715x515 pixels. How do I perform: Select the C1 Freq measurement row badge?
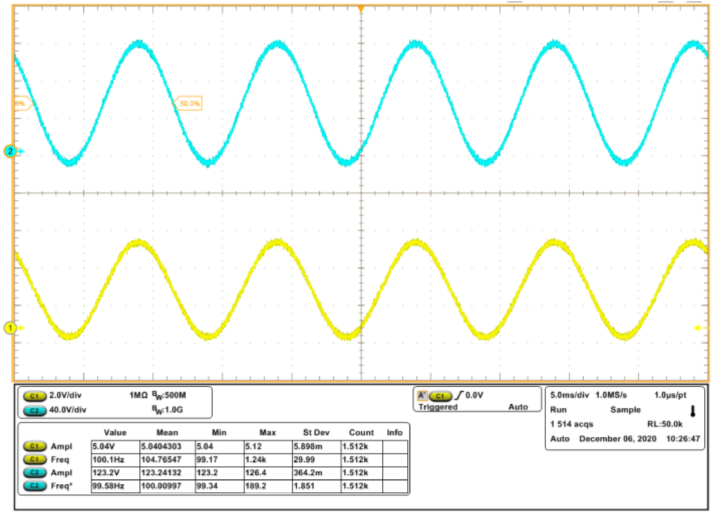(34, 460)
